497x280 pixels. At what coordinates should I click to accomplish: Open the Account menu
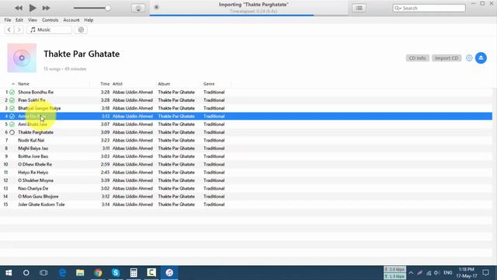[71, 20]
